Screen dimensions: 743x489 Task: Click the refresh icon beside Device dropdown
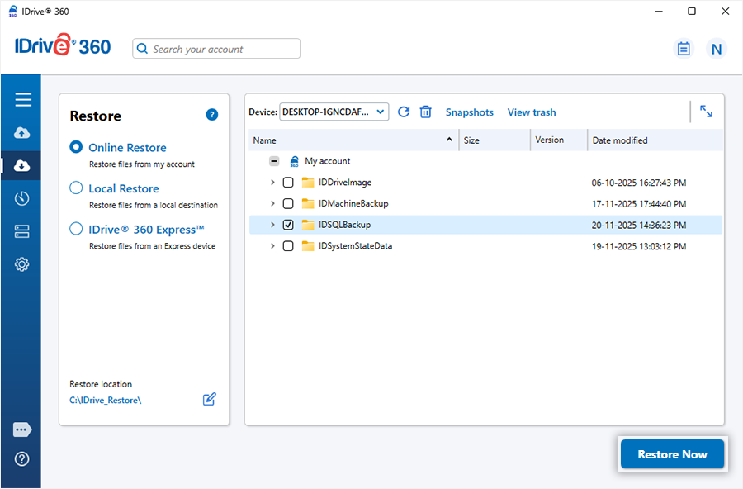click(x=404, y=112)
